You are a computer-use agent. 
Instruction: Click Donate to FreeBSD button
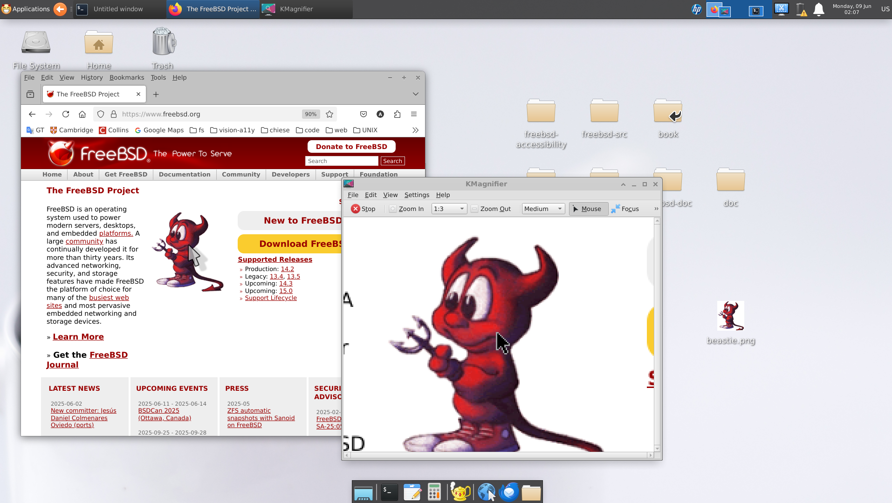pyautogui.click(x=351, y=146)
